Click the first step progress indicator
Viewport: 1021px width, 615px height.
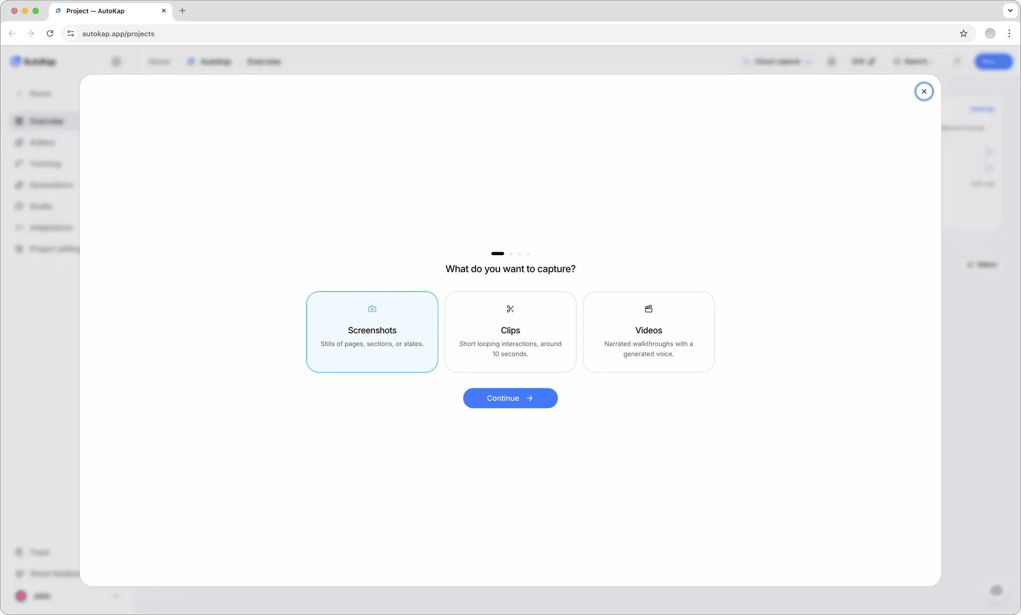(498, 253)
